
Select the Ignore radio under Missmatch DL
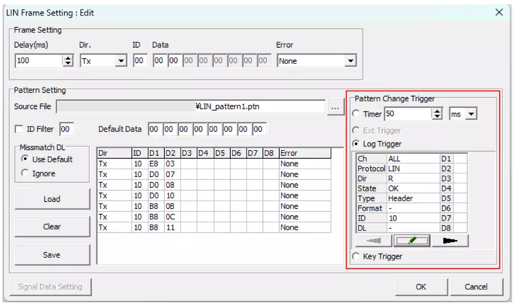pyautogui.click(x=25, y=173)
